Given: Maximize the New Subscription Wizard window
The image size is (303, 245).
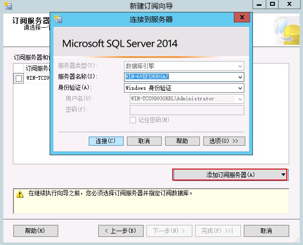Looking at the screenshot, I should [x=272, y=5].
